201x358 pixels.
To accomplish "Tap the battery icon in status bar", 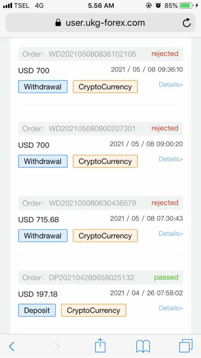I will [x=187, y=6].
